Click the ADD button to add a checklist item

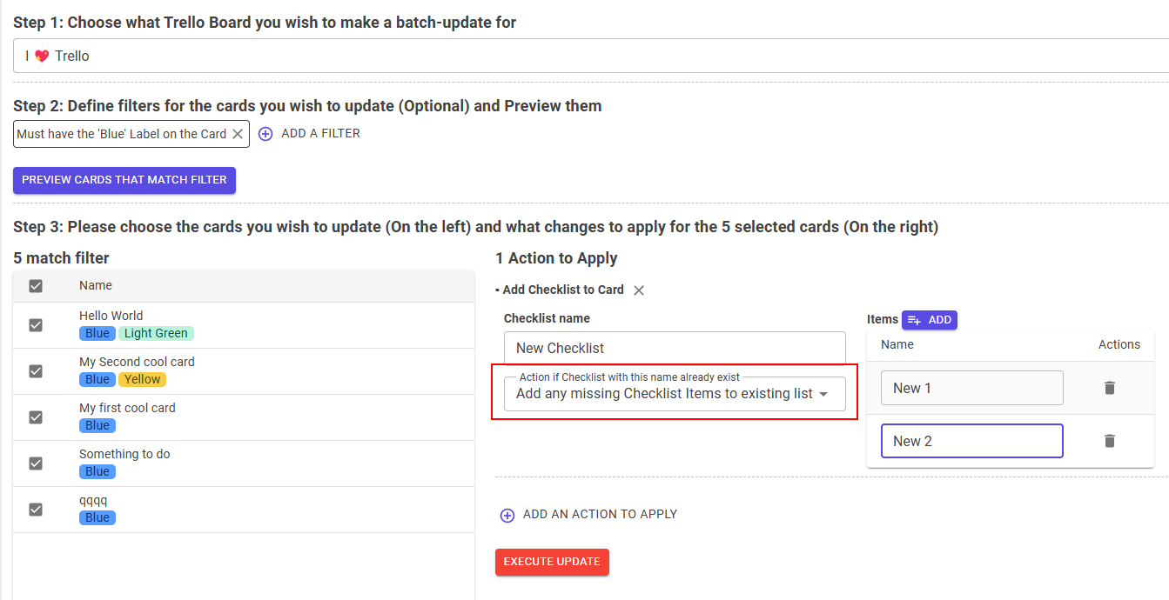tap(930, 319)
